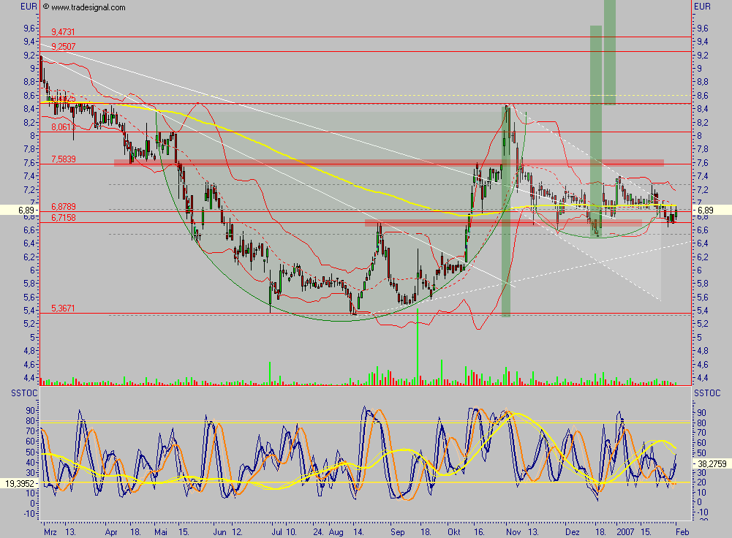Click the 5,3671 bottom level label

click(x=63, y=308)
